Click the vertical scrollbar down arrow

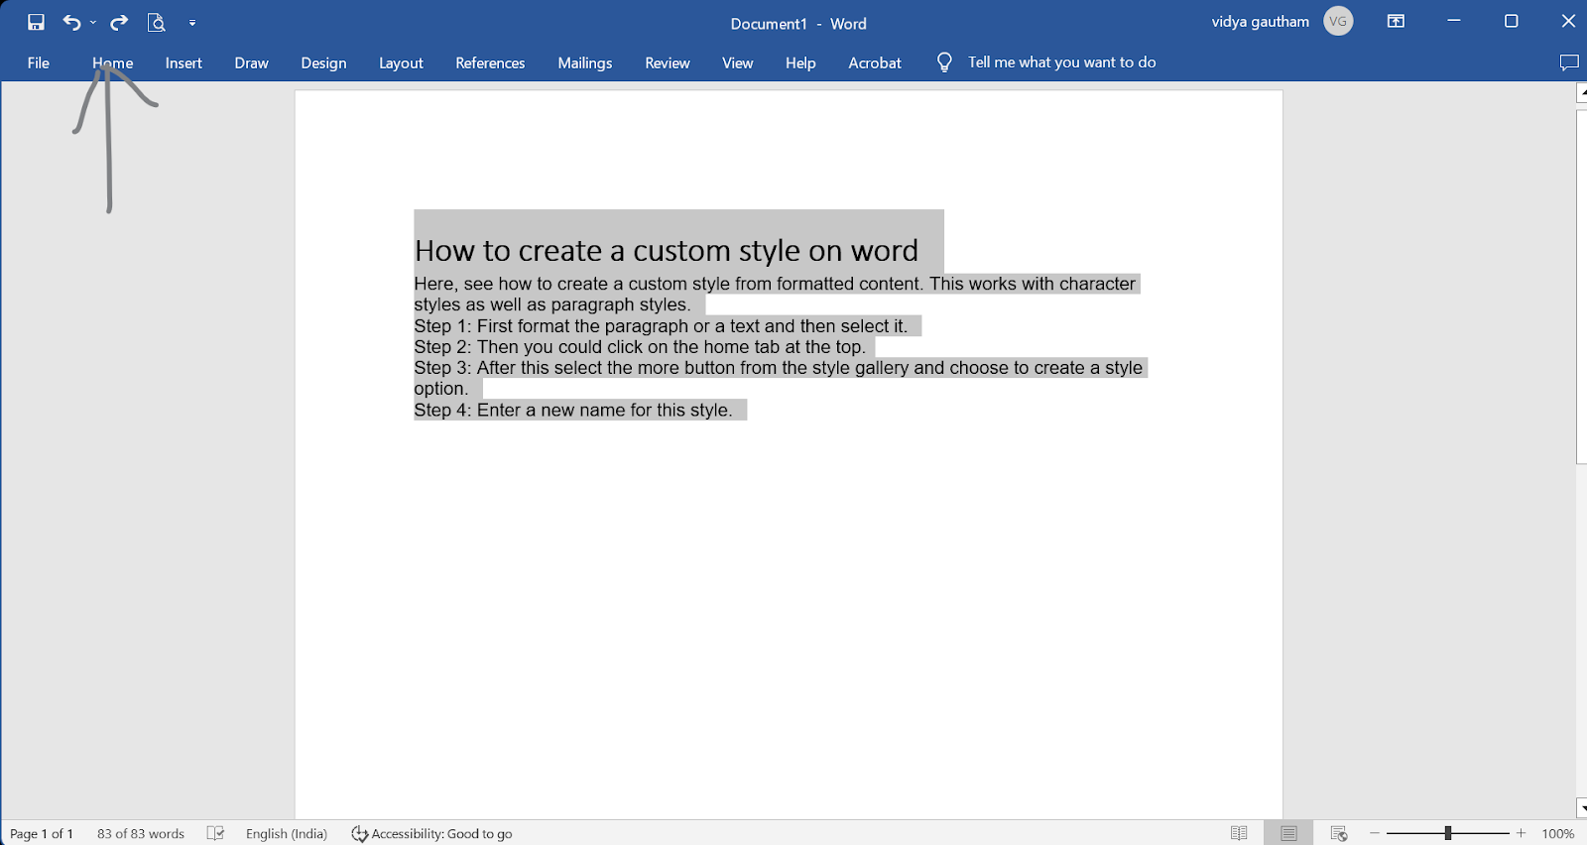(x=1581, y=808)
